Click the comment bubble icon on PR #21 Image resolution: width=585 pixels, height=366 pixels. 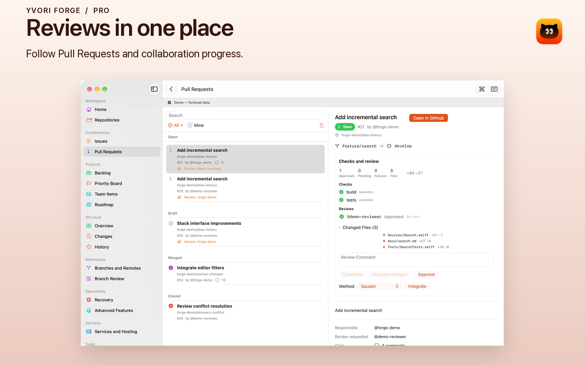[217, 163]
